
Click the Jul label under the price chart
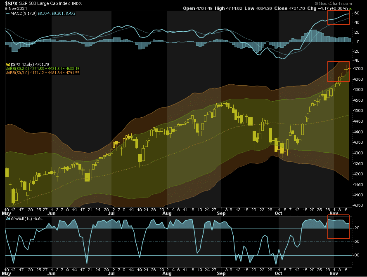point(111,213)
